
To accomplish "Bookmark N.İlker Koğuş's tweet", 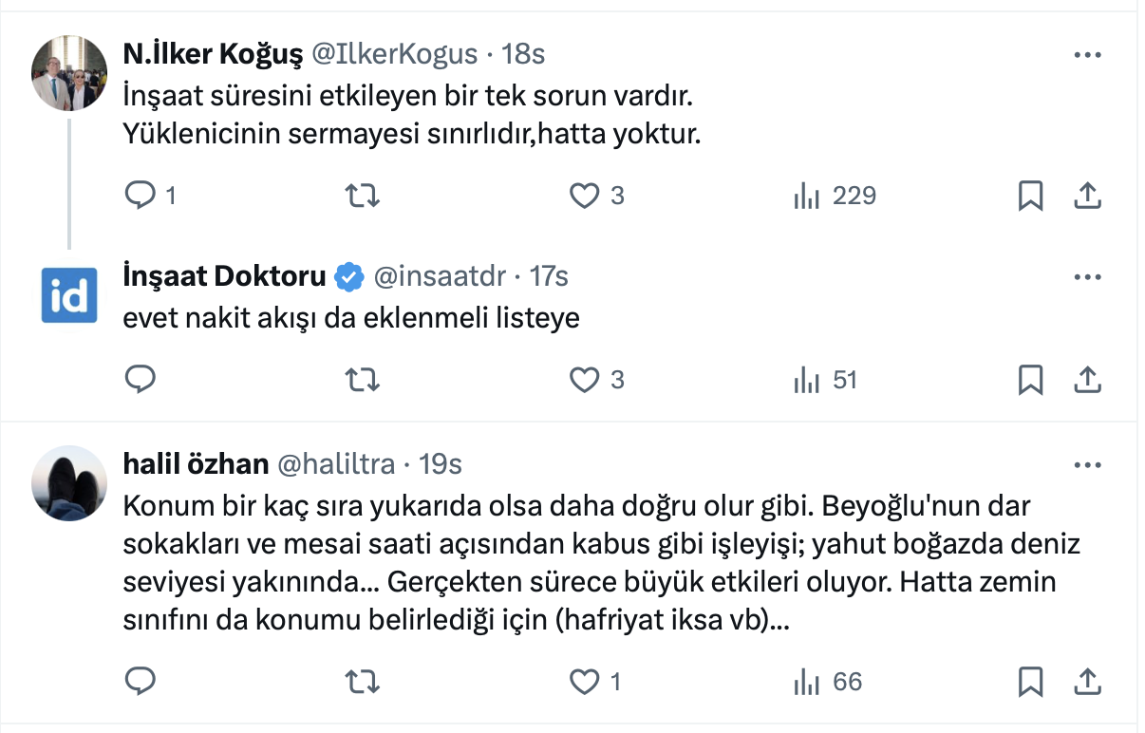I will (1030, 196).
